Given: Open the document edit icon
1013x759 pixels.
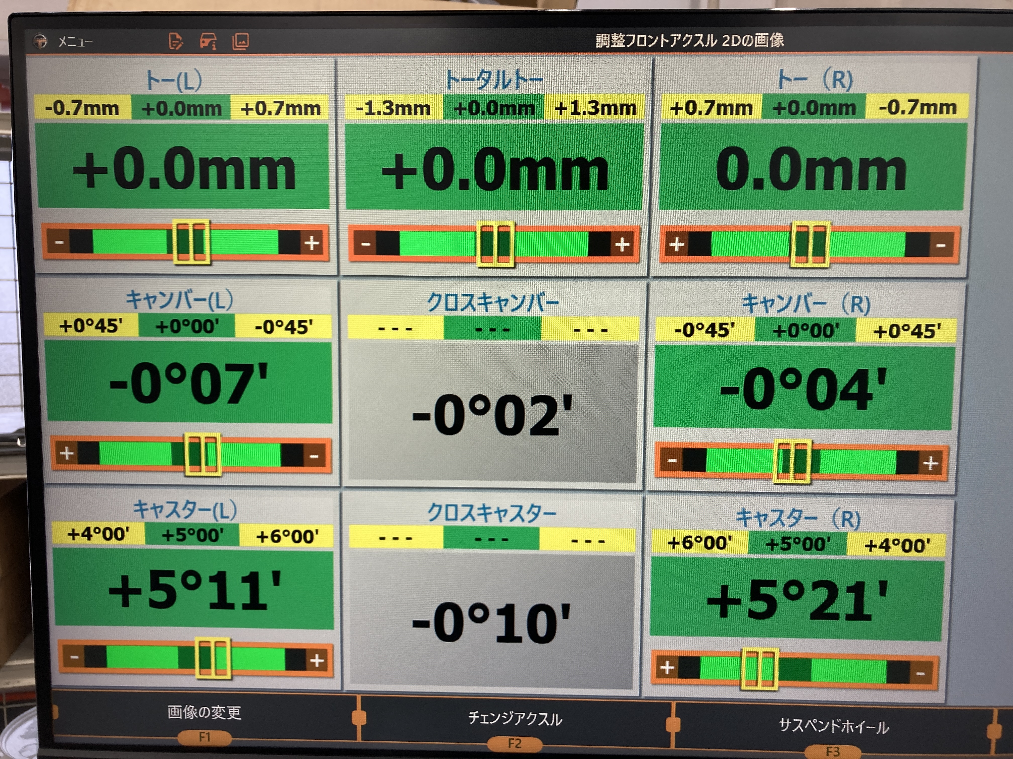Looking at the screenshot, I should pyautogui.click(x=176, y=41).
